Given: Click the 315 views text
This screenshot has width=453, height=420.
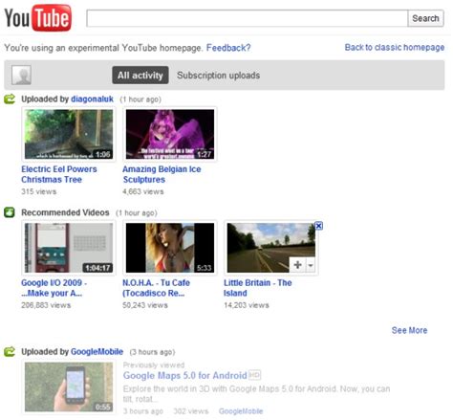Looking at the screenshot, I should [38, 191].
